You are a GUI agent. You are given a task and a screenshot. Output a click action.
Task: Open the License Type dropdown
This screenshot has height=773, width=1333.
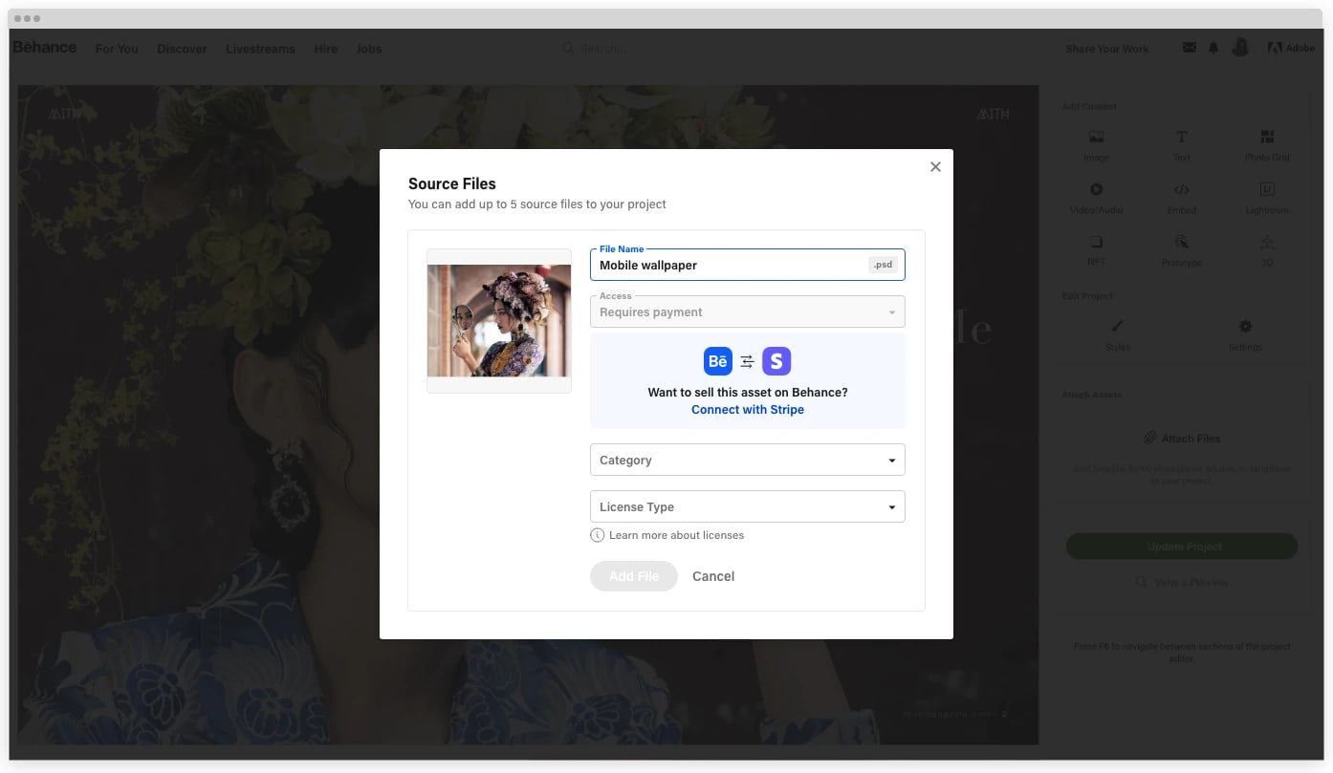pyautogui.click(x=747, y=506)
